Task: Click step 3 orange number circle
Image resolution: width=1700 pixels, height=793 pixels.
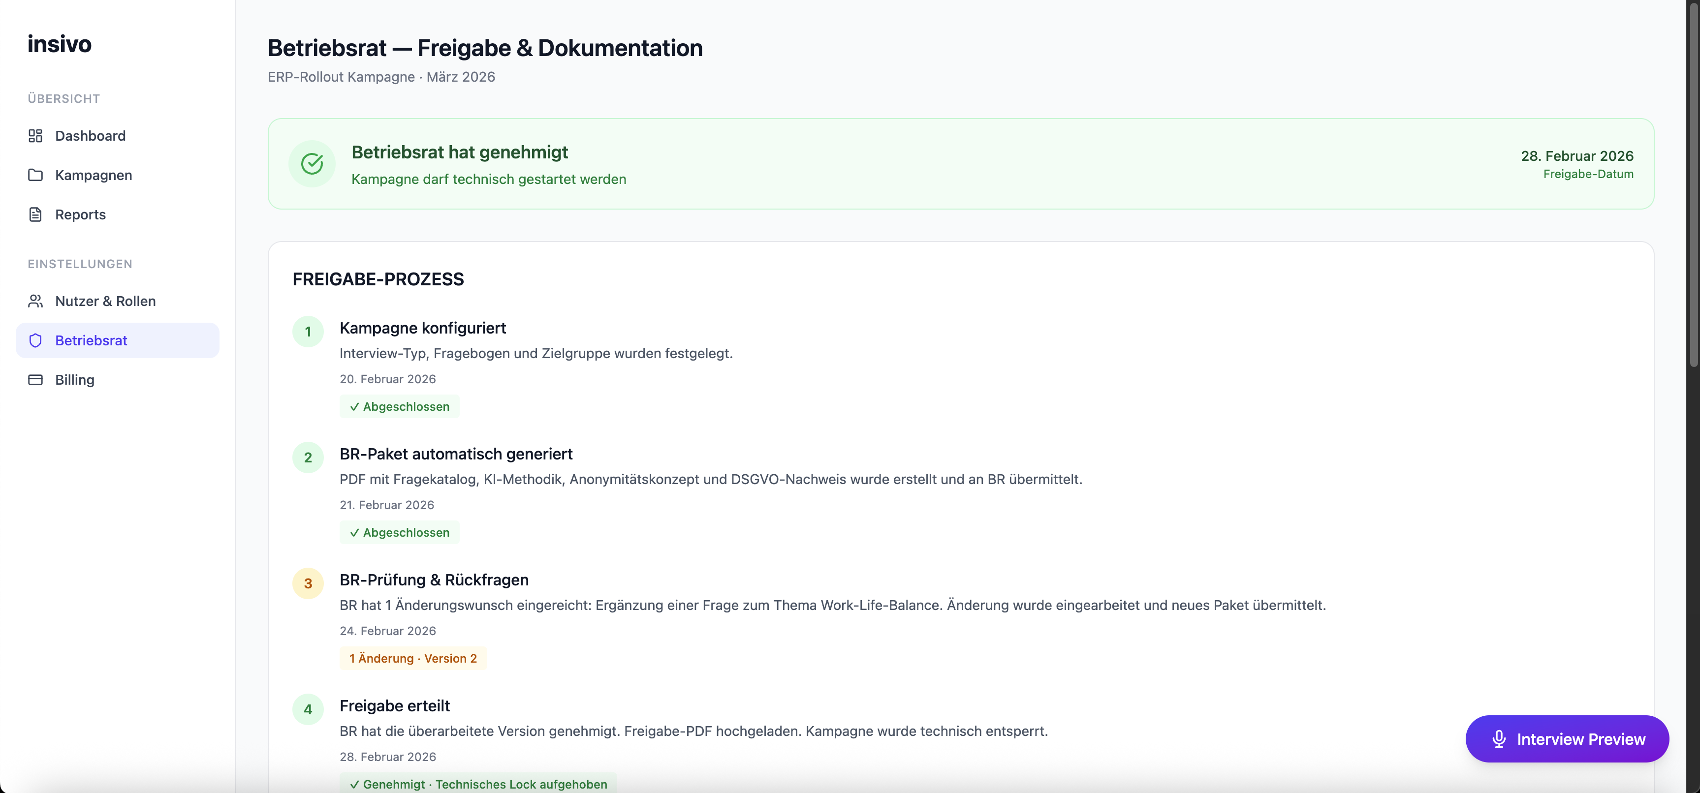Action: coord(308,584)
